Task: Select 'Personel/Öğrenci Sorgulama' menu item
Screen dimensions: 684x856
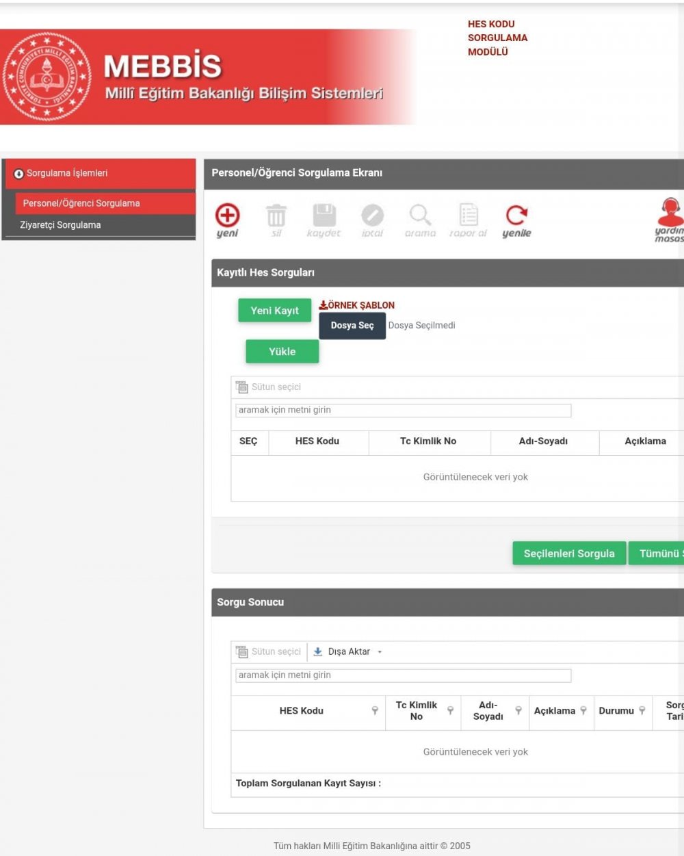Action: pos(81,203)
